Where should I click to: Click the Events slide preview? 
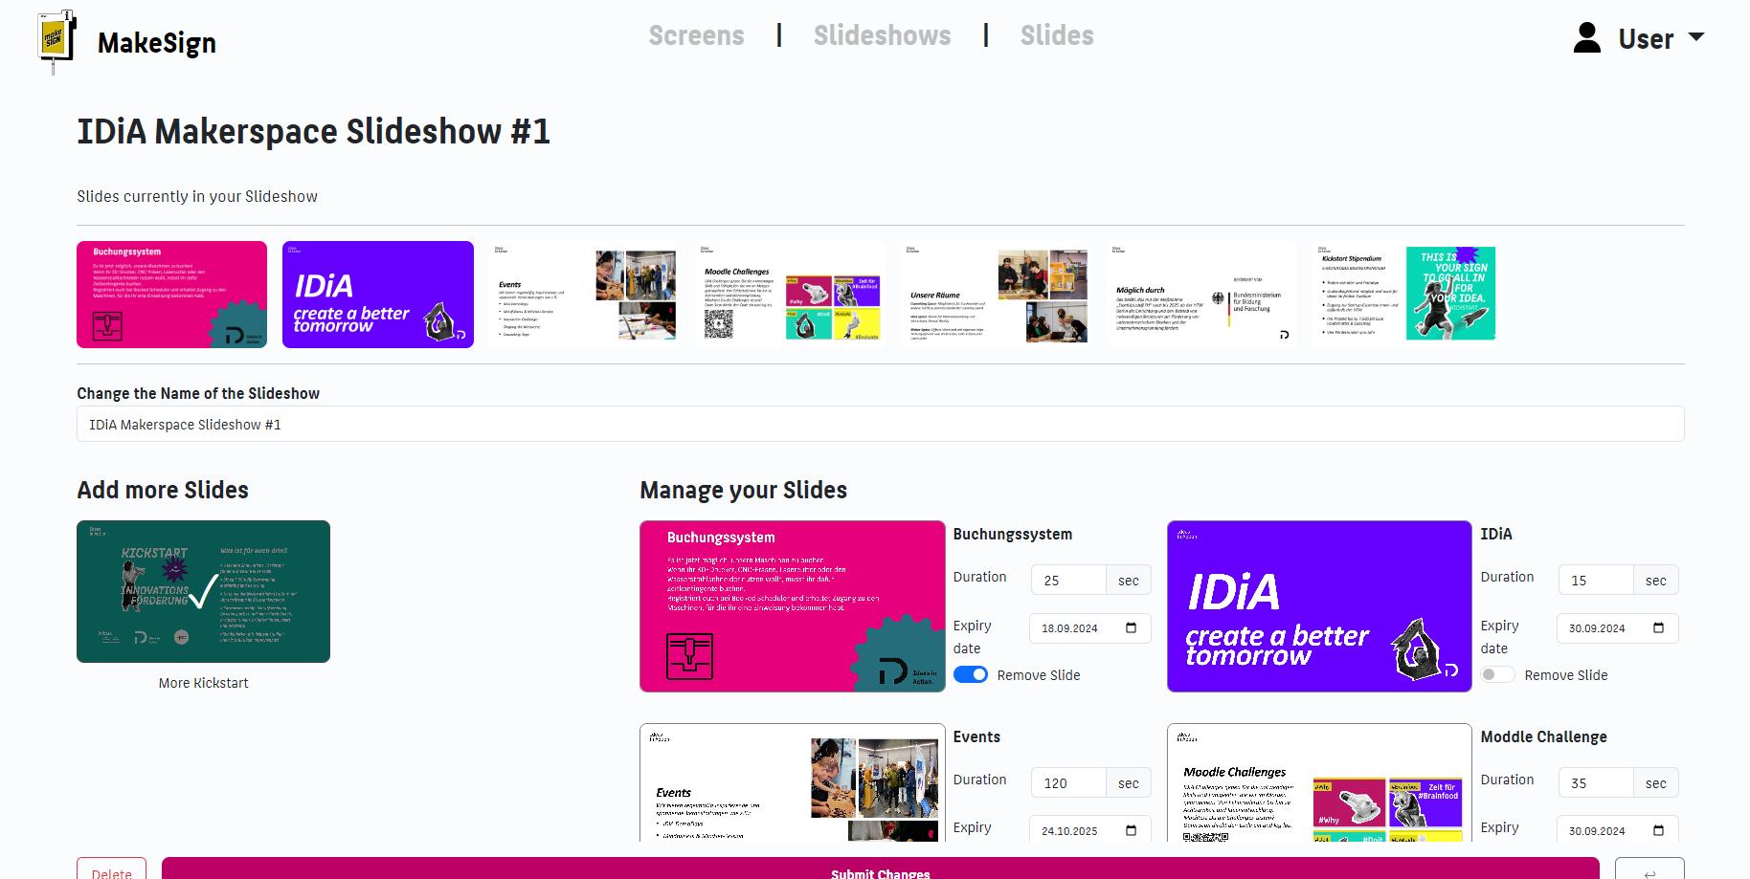coord(793,782)
